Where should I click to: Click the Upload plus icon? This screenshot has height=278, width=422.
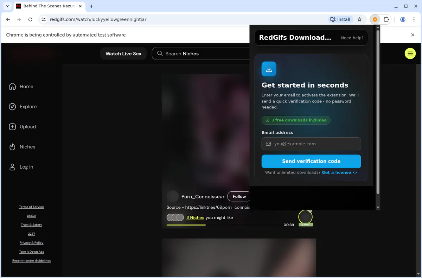pyautogui.click(x=12, y=127)
